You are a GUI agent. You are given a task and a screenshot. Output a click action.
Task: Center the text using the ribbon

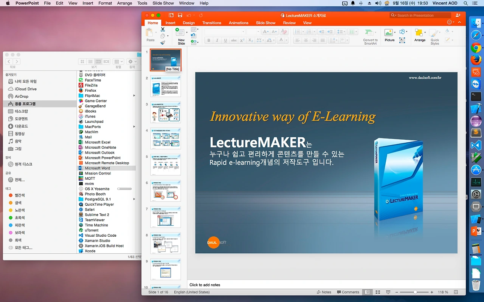pyautogui.click(x=306, y=40)
